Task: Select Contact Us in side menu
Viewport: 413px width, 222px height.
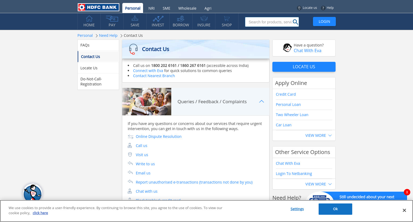Action: 98,57
